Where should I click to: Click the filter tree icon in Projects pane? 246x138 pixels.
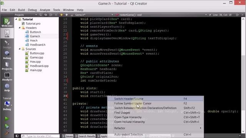(40, 15)
